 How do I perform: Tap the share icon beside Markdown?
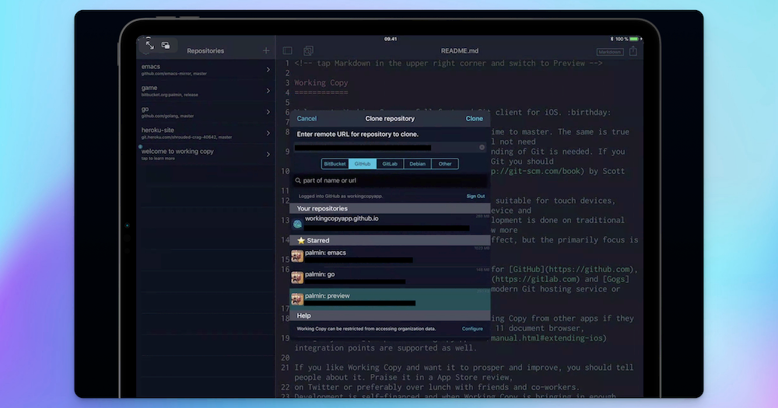(633, 51)
